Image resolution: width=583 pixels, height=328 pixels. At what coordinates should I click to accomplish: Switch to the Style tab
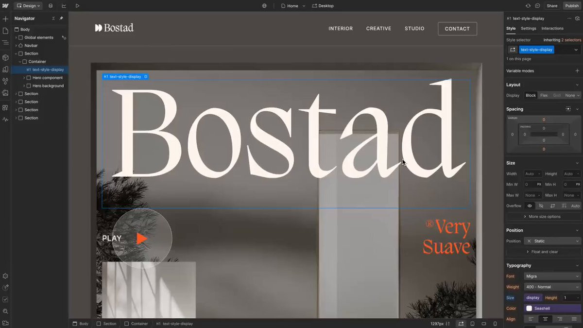pyautogui.click(x=511, y=28)
